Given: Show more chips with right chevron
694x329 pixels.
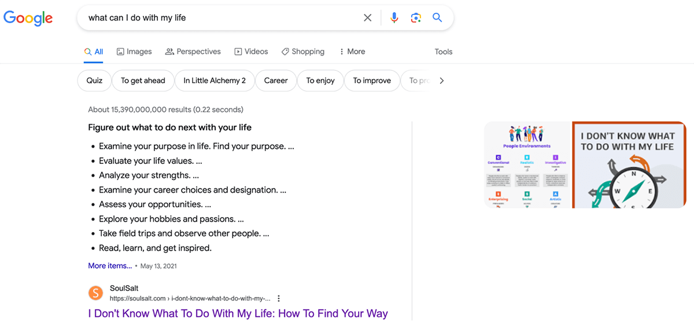Looking at the screenshot, I should tap(441, 81).
